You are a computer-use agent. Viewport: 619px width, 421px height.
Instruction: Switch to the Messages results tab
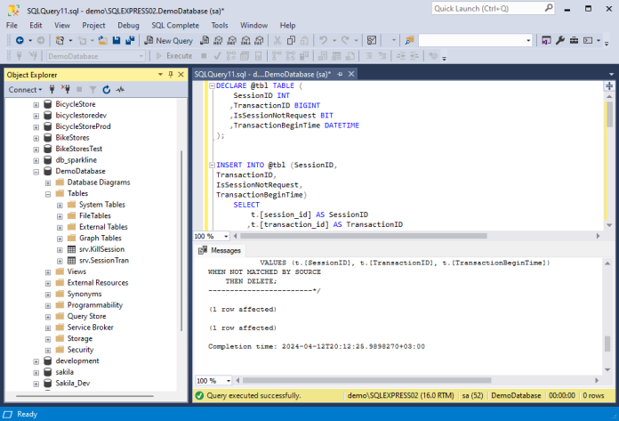(219, 251)
